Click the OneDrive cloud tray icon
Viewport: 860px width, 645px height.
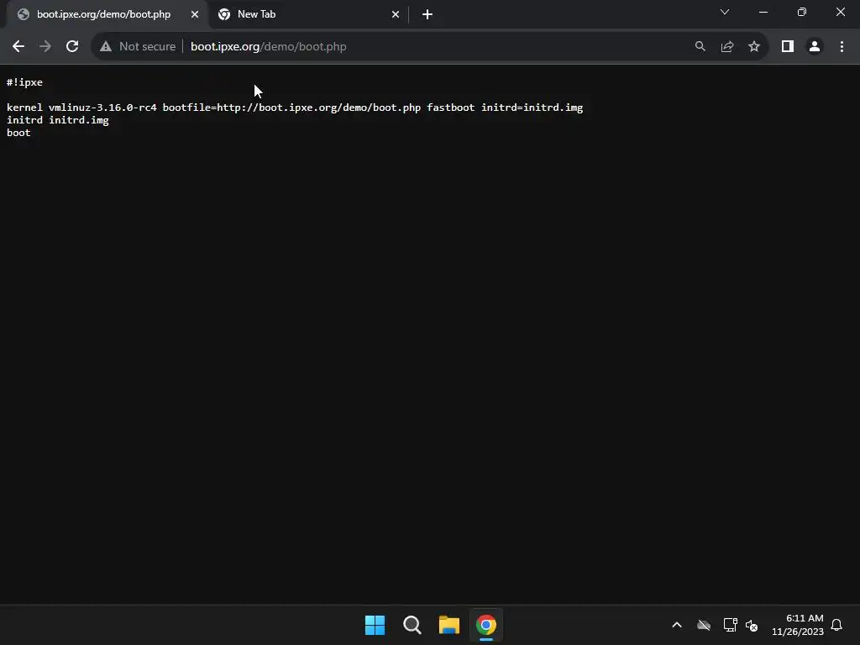[x=704, y=625]
